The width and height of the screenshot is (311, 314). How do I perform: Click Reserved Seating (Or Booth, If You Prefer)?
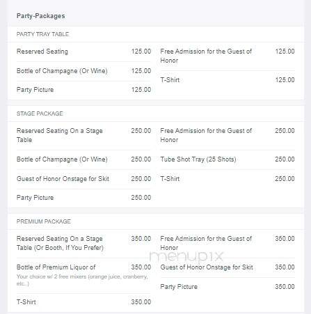[83, 243]
